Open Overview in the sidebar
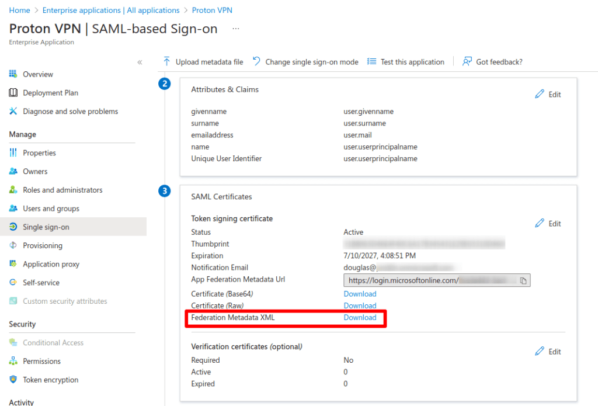 tap(38, 74)
